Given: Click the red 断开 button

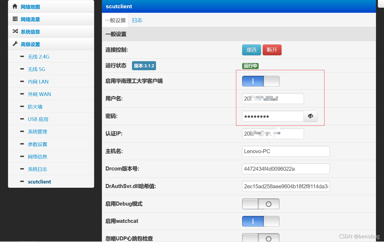Looking at the screenshot, I should pos(272,50).
